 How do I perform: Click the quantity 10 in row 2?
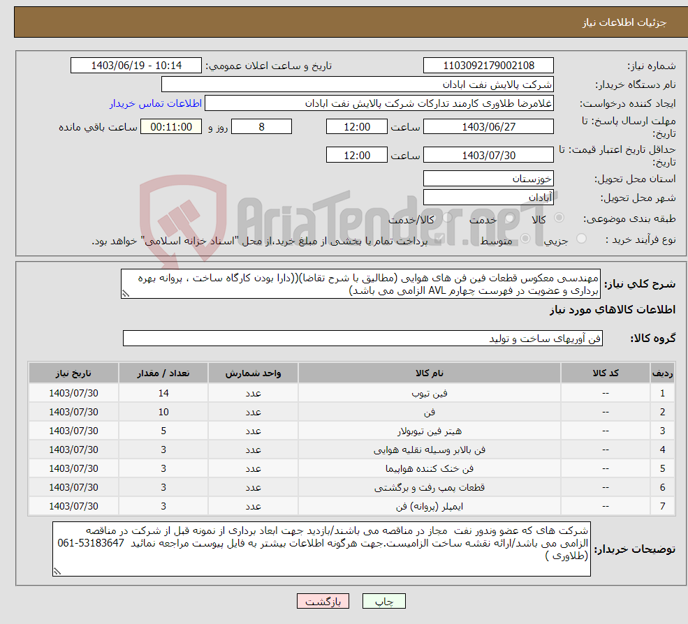(163, 413)
